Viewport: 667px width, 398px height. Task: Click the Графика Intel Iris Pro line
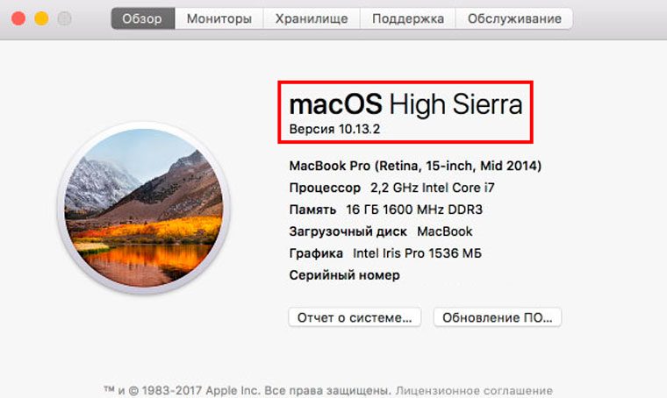click(385, 253)
